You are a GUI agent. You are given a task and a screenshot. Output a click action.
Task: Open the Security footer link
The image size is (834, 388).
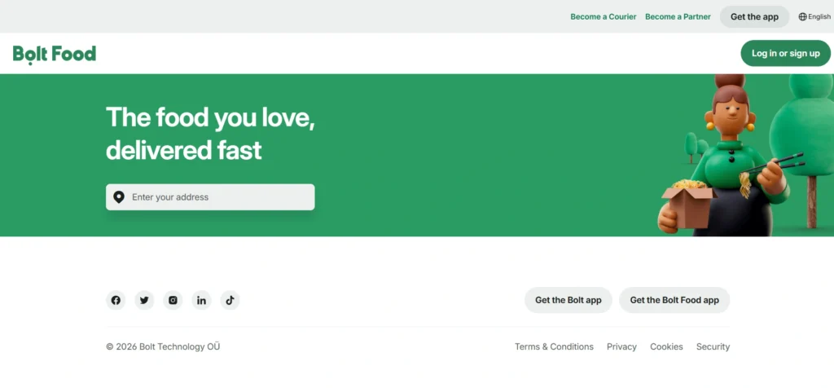coord(713,346)
